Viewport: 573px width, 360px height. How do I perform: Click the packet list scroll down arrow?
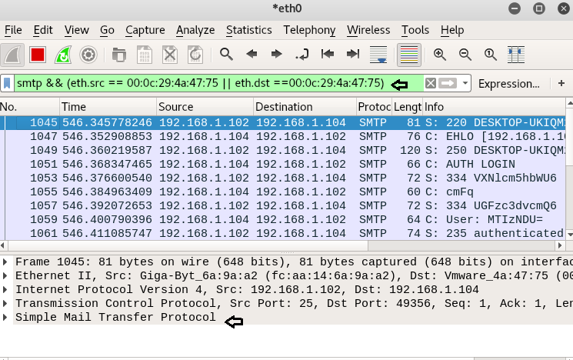click(569, 235)
